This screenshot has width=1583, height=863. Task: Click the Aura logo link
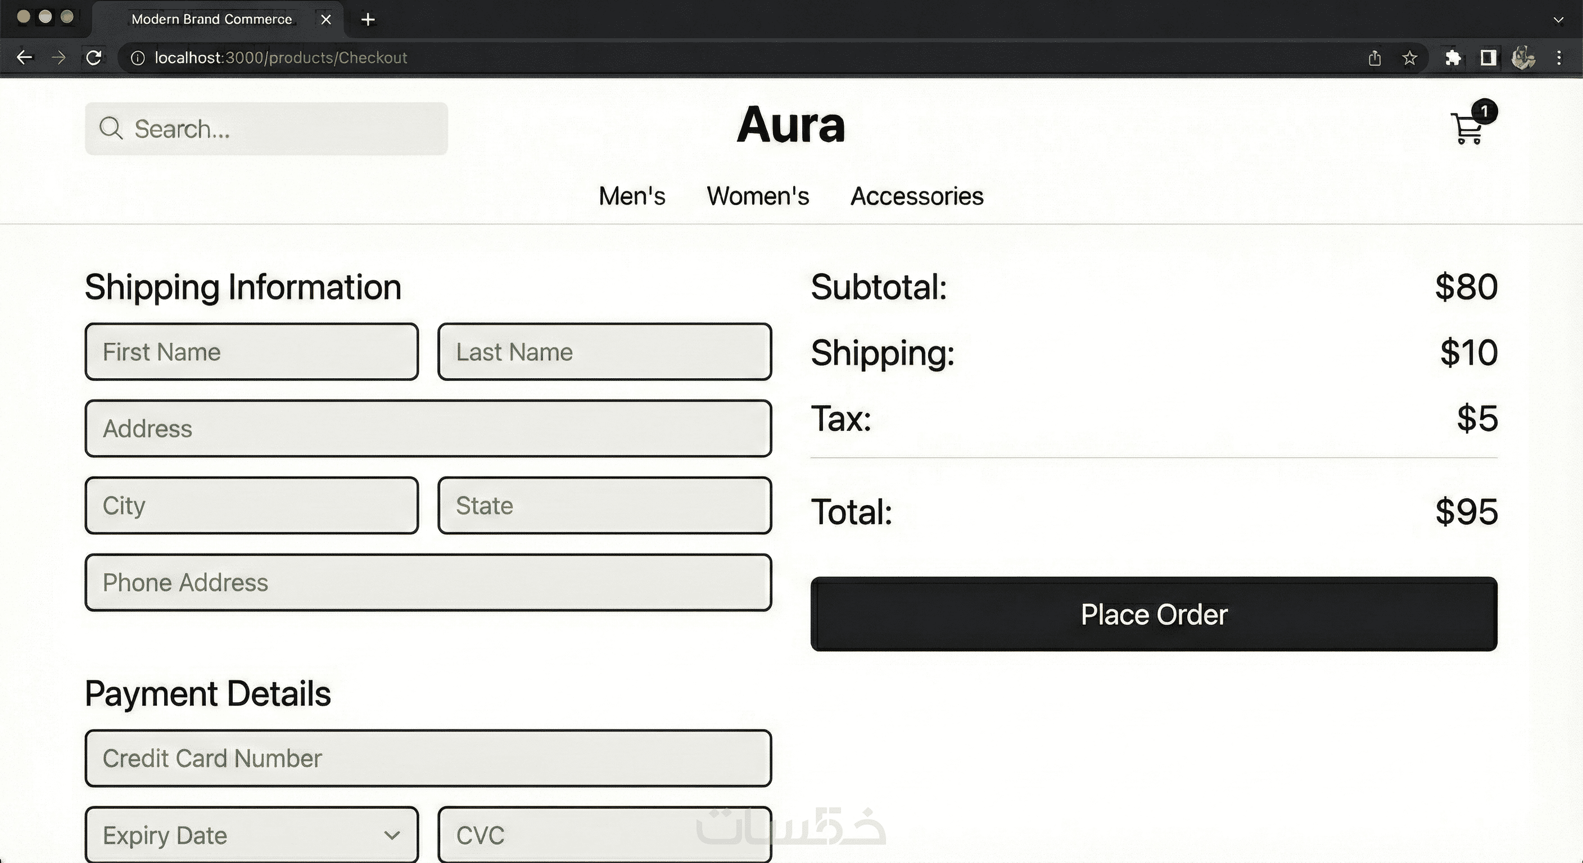pos(791,125)
